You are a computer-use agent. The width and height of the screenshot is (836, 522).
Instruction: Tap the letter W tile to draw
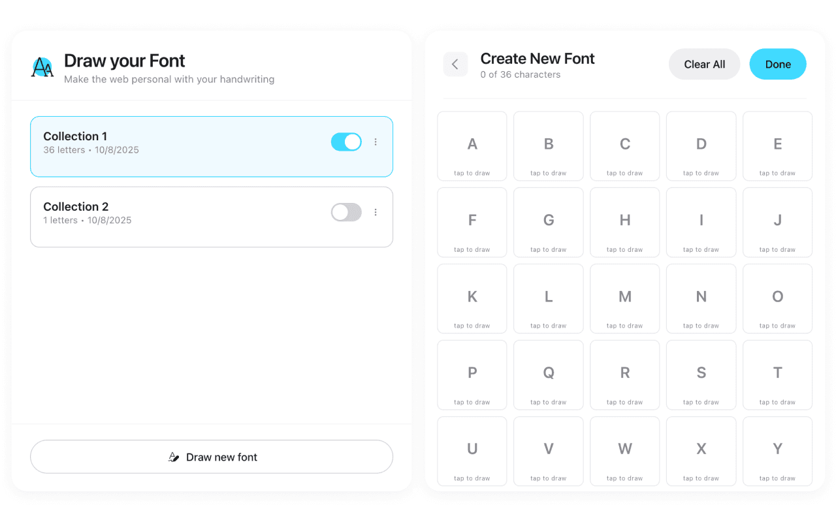coord(624,451)
